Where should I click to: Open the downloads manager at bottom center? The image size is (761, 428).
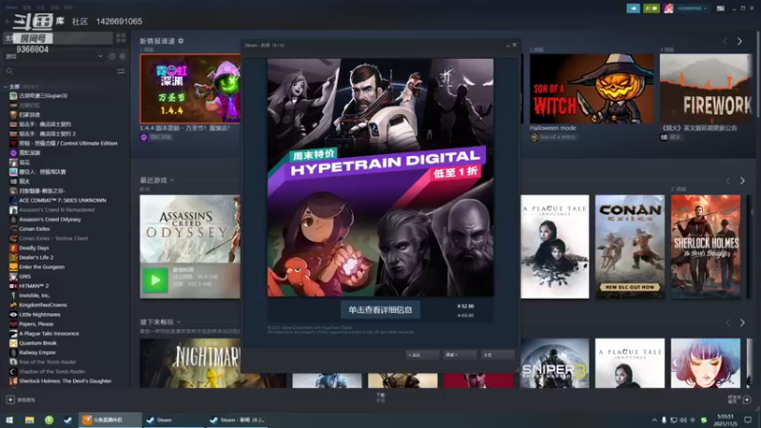380,398
